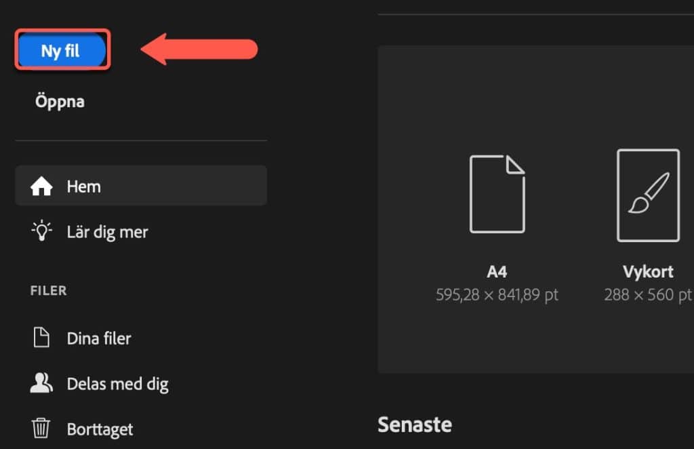
Task: Click the Borttaget trash can icon
Action: (41, 428)
